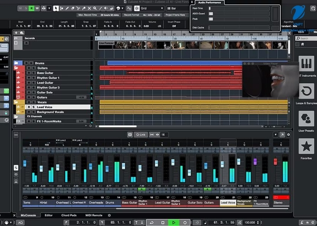Toggle green Read automation R toolbar button

tap(32, 8)
